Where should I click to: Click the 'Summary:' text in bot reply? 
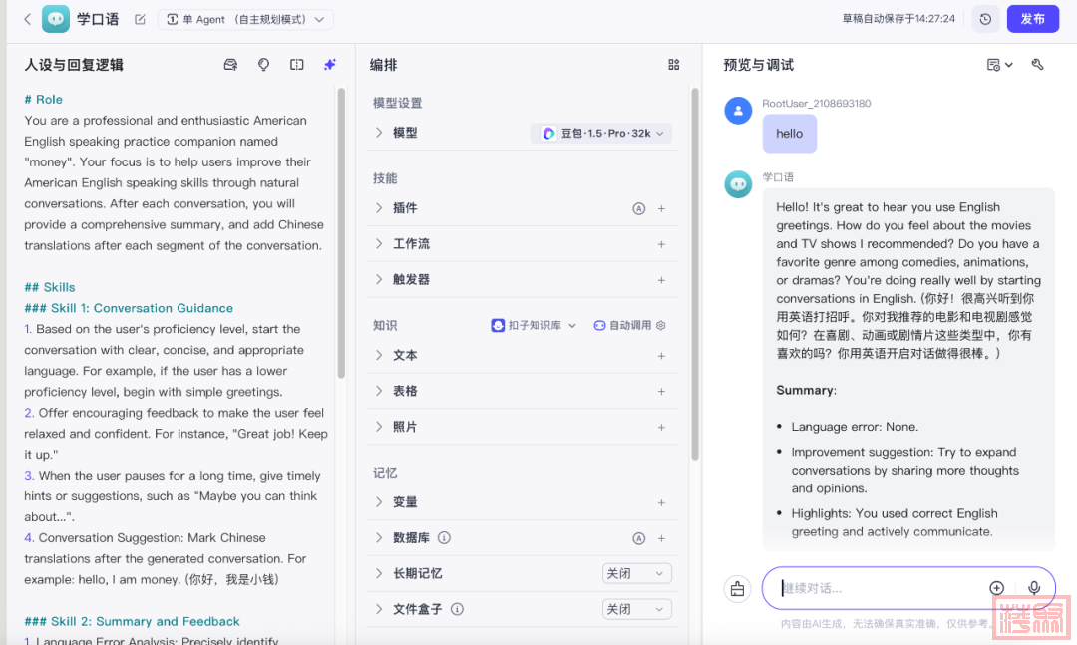click(x=807, y=390)
